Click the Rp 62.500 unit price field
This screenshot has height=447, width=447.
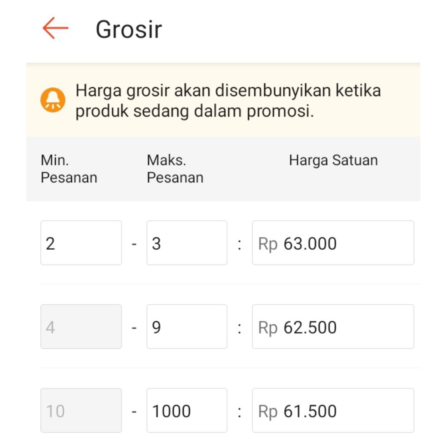333,327
